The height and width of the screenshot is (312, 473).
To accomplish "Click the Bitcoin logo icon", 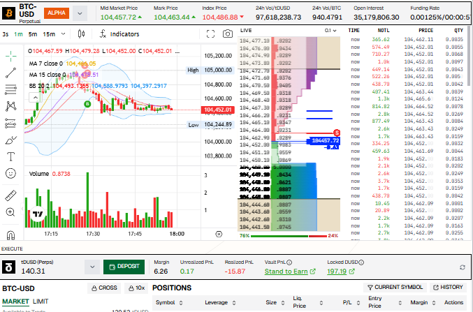I will (9, 13).
